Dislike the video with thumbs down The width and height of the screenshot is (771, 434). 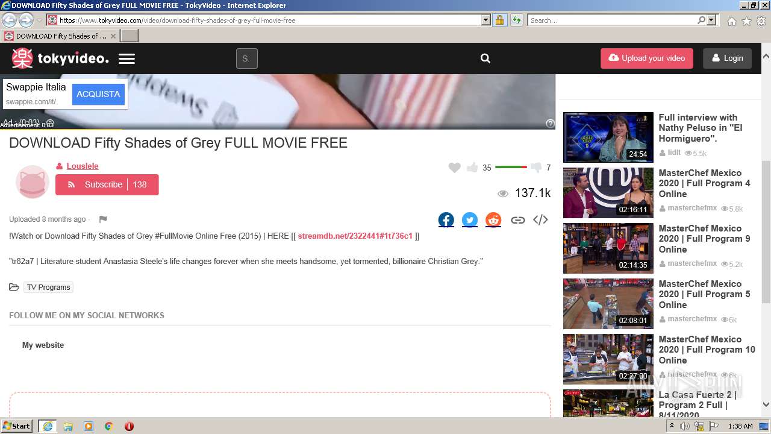(x=536, y=168)
